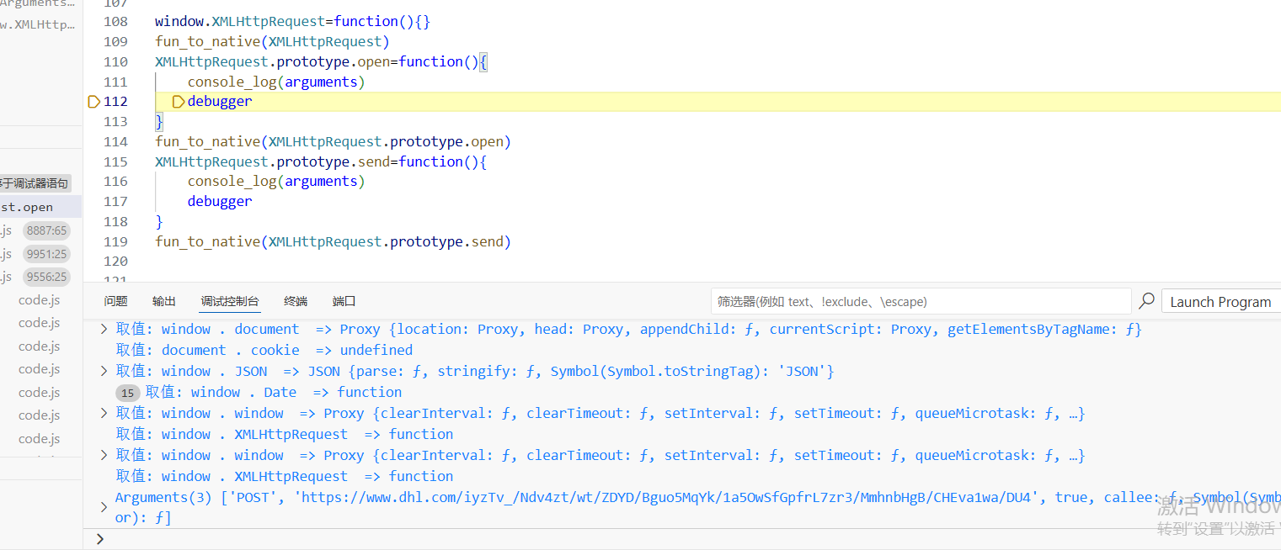Select the first code.js call stack frame
The image size is (1281, 550).
[x=40, y=300]
